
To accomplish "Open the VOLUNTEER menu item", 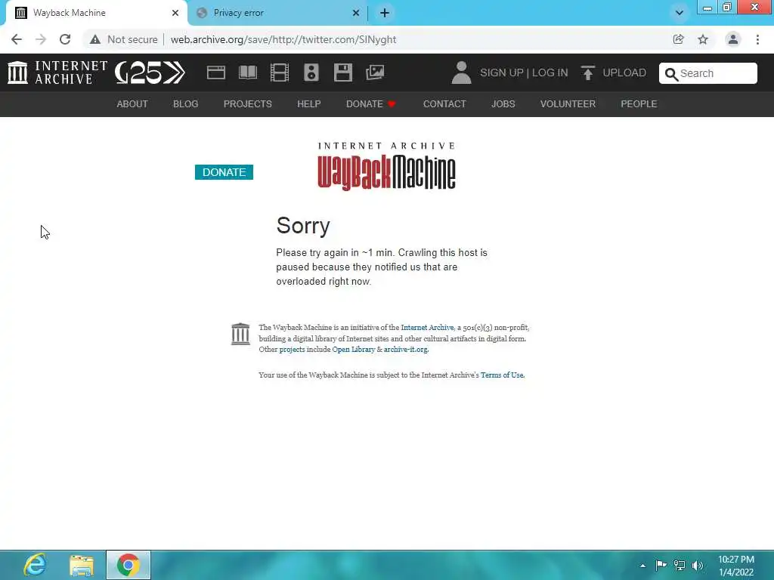I will click(x=568, y=104).
